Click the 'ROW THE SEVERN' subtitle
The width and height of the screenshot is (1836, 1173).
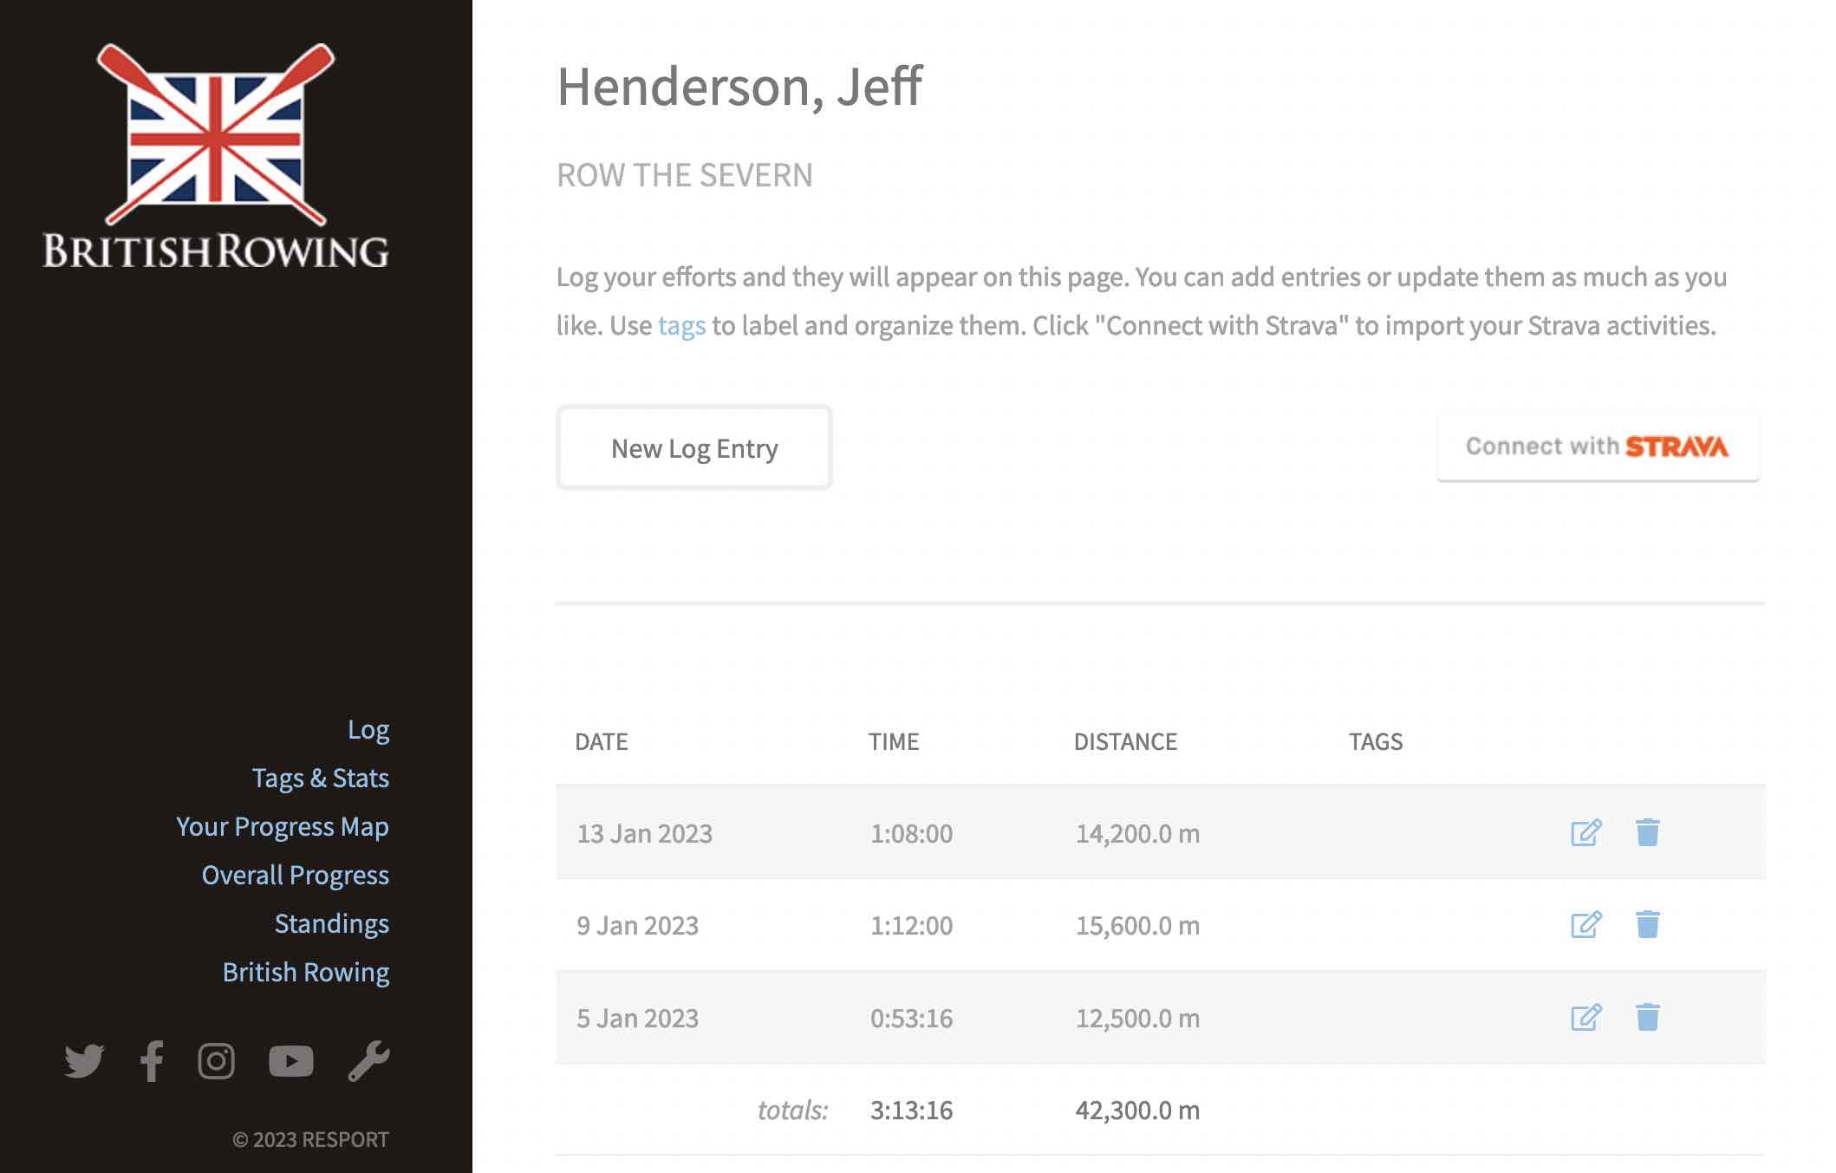685,175
